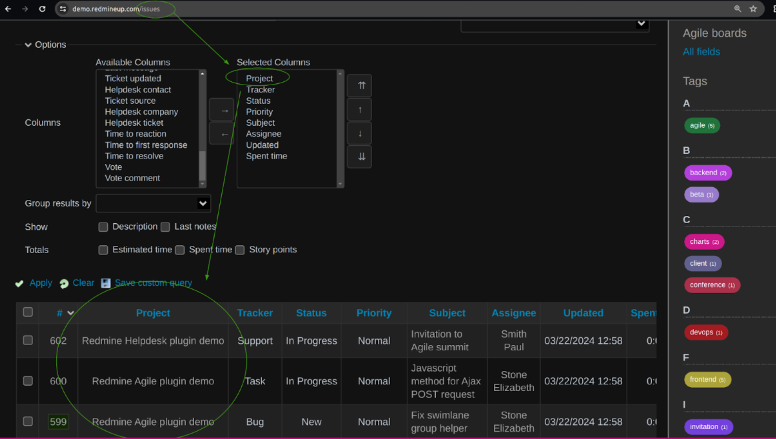The image size is (776, 439).
Task: Sort issues by Subject column header
Action: 447,313
